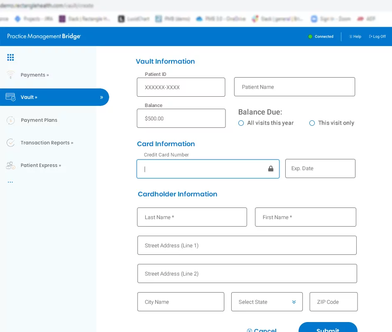Open the Help link in header
This screenshot has width=392, height=332.
coord(355,37)
